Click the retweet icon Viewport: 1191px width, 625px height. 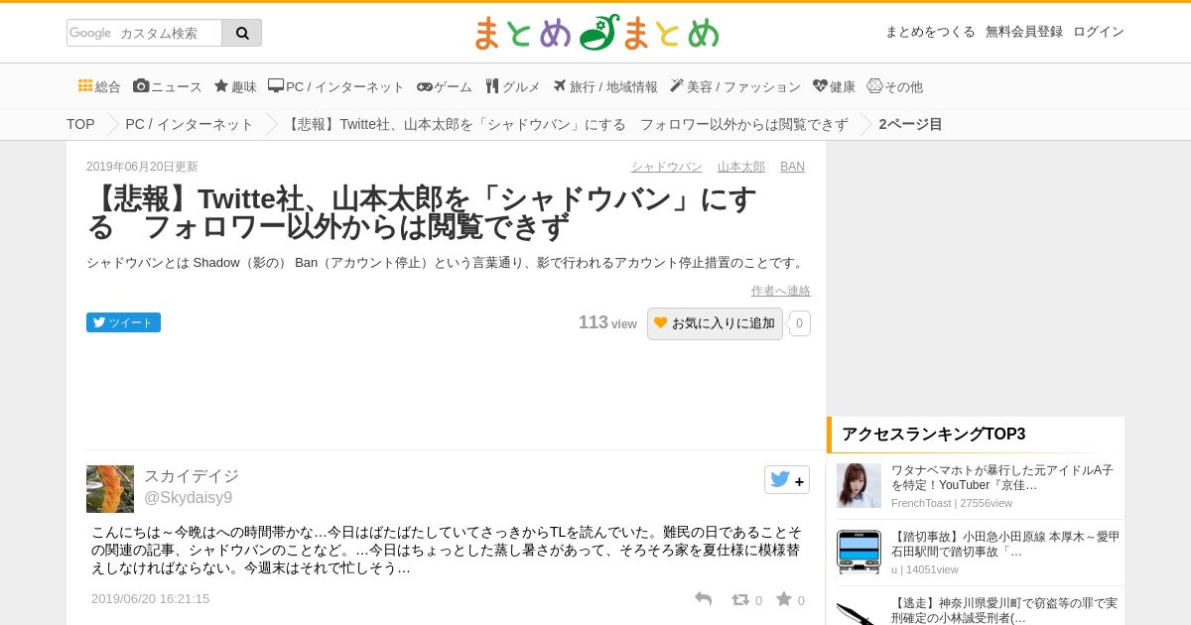tap(740, 599)
